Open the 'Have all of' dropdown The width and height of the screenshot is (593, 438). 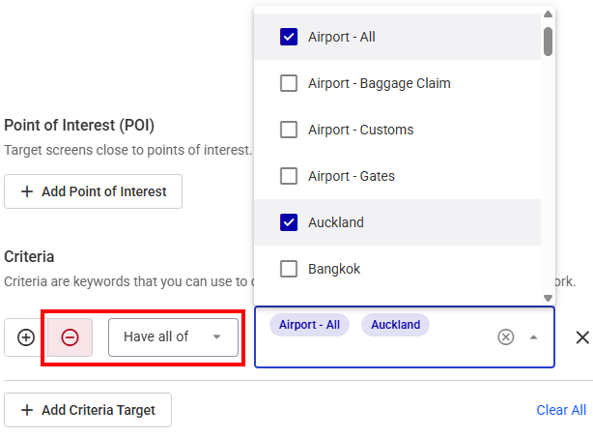[x=174, y=336]
